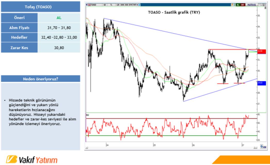
Task: Toggle the SVD button in chart toolbar
Action: pyautogui.click(x=127, y=5)
